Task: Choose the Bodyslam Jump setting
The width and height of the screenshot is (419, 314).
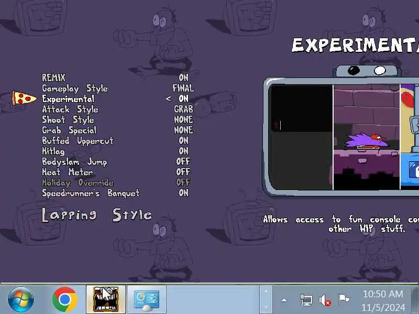Action: 74,162
